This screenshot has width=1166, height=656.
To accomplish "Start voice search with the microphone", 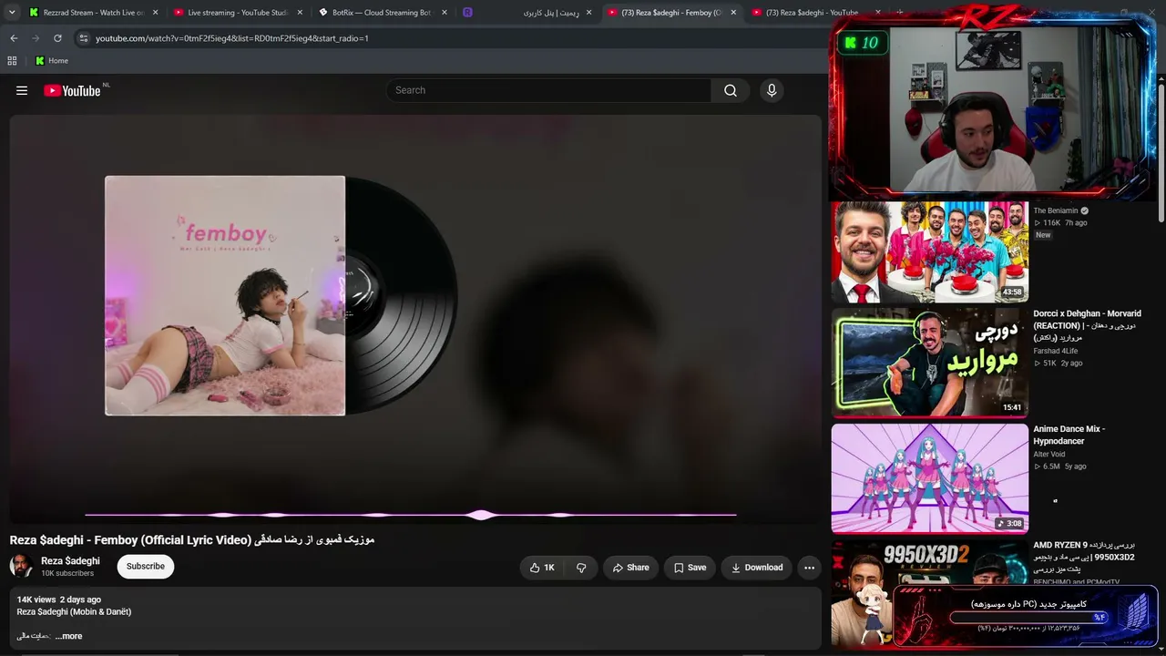I will (772, 90).
